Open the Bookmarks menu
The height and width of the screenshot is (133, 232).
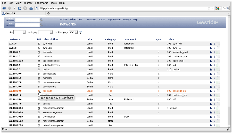coord(41,3)
